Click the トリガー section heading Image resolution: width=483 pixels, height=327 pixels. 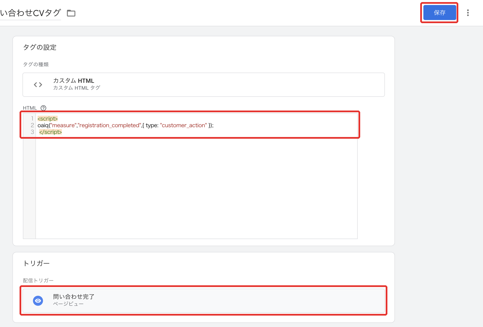point(36,263)
